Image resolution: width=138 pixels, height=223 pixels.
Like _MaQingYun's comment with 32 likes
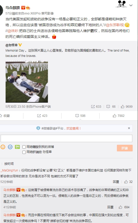point(128,182)
